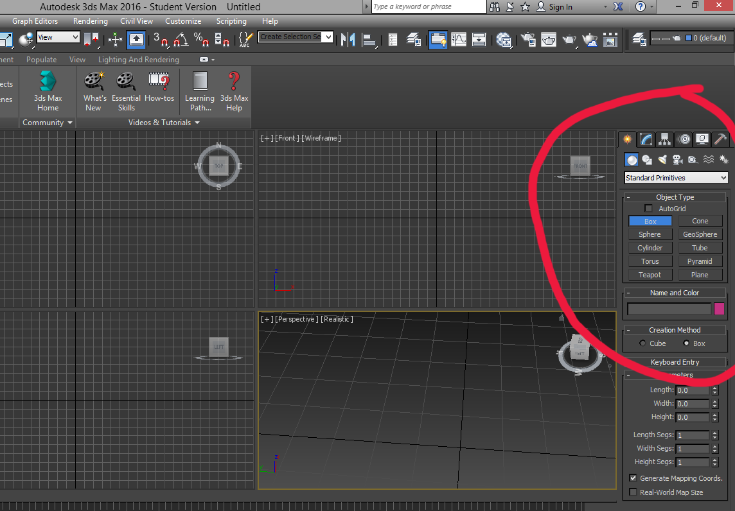This screenshot has height=511, width=735.
Task: Open the Scripting menu
Action: point(231,21)
